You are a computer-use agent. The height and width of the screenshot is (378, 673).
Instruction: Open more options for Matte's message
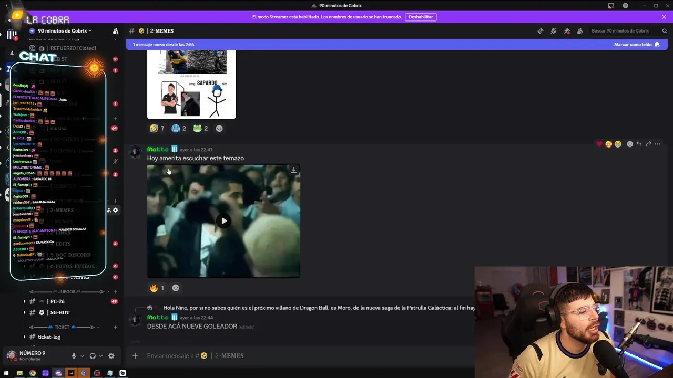pos(657,144)
